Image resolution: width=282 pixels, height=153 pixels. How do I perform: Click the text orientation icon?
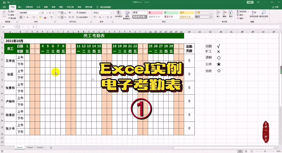[x=70, y=13]
